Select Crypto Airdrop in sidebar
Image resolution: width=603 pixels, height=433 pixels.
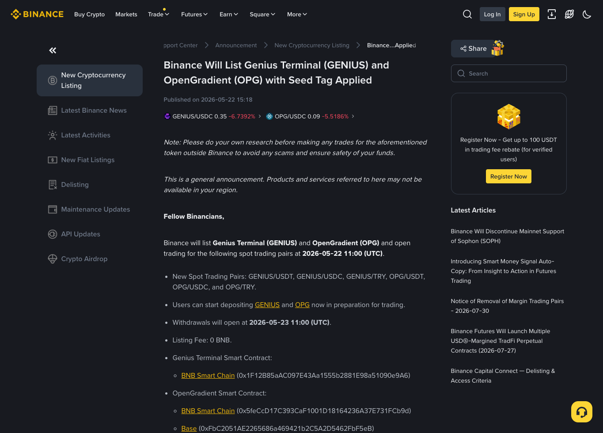click(x=90, y=259)
